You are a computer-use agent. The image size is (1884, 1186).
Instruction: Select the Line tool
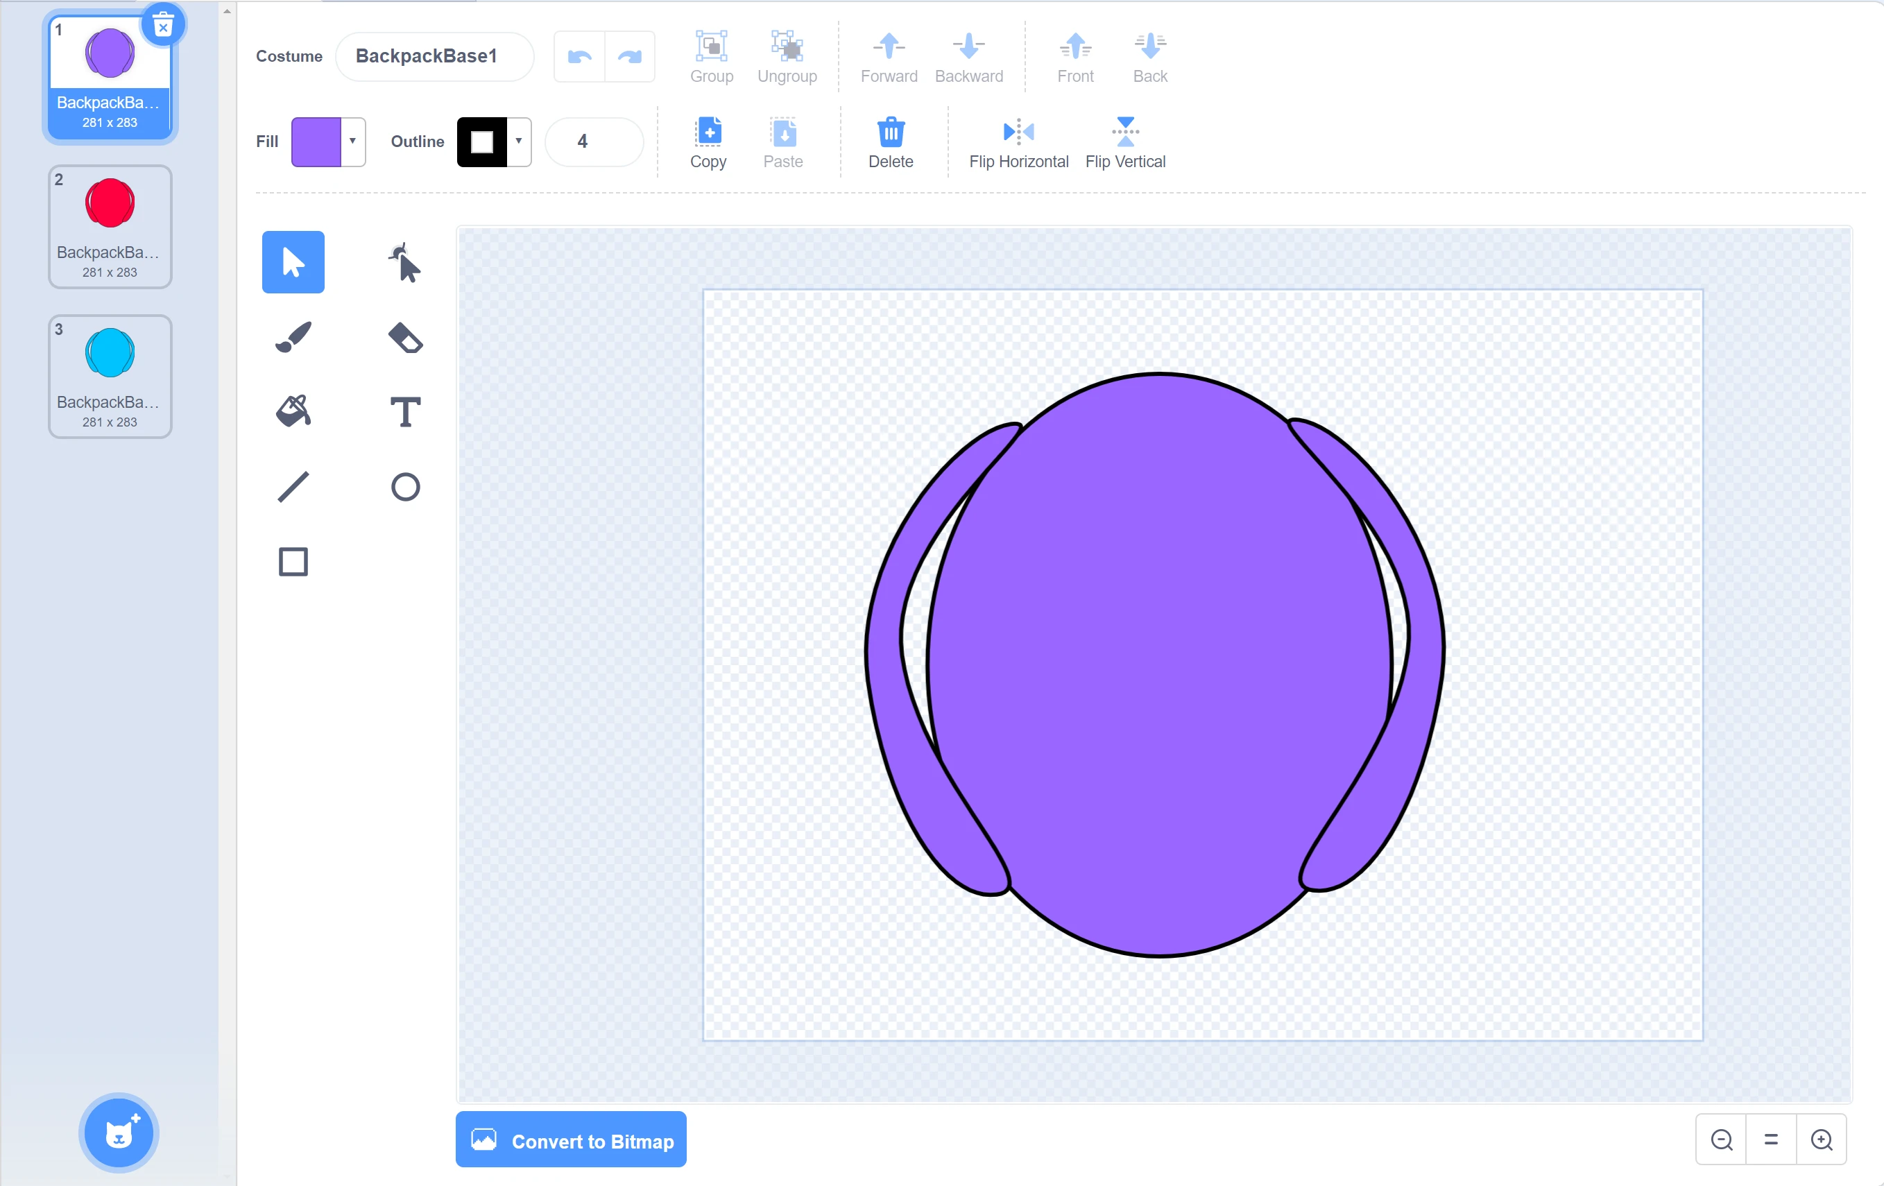pyautogui.click(x=293, y=487)
